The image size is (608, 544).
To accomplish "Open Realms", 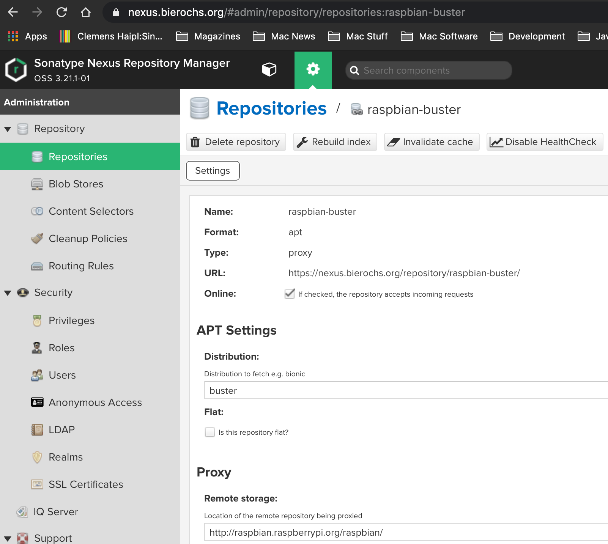I will point(66,457).
